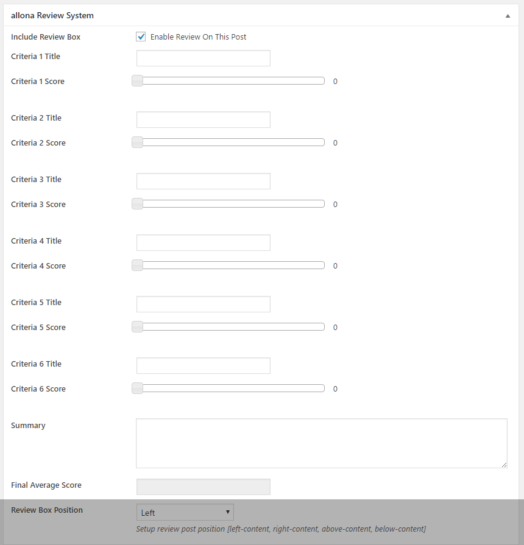Click the Criteria 4 Score slider track
The width and height of the screenshot is (524, 545).
pyautogui.click(x=232, y=265)
